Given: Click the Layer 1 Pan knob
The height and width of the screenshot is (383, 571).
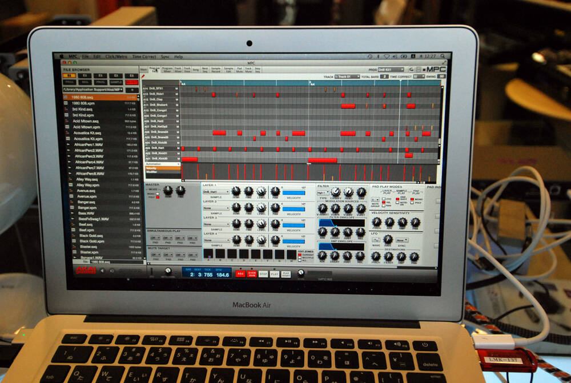Looking at the screenshot, I should pyautogui.click(x=275, y=191).
